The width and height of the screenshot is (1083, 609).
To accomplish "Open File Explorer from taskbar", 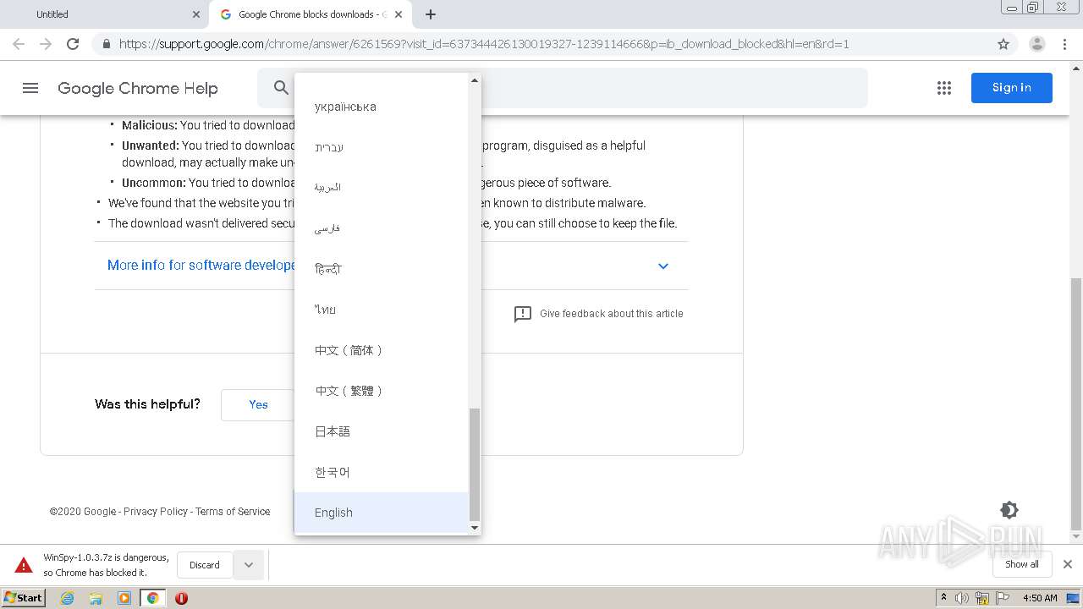I will pos(96,598).
